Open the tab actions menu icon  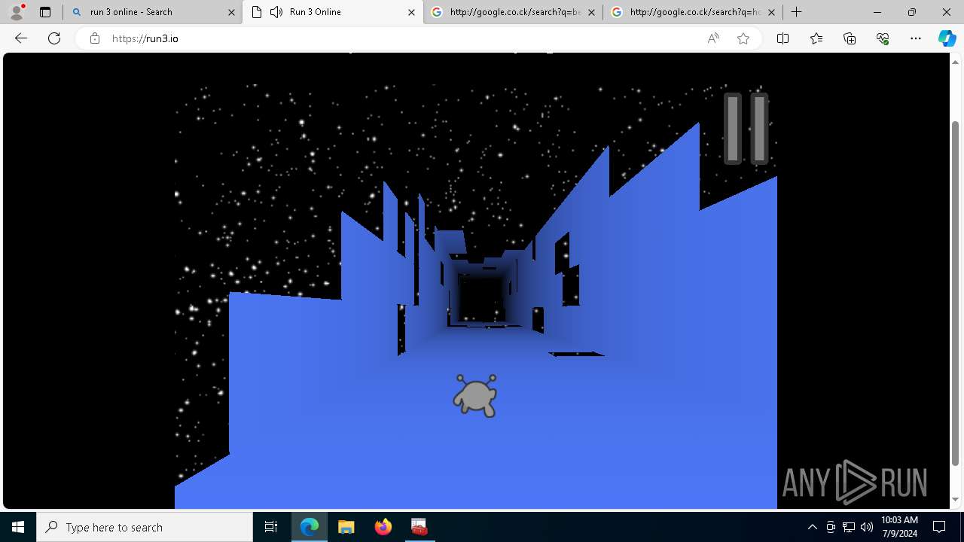click(x=45, y=12)
